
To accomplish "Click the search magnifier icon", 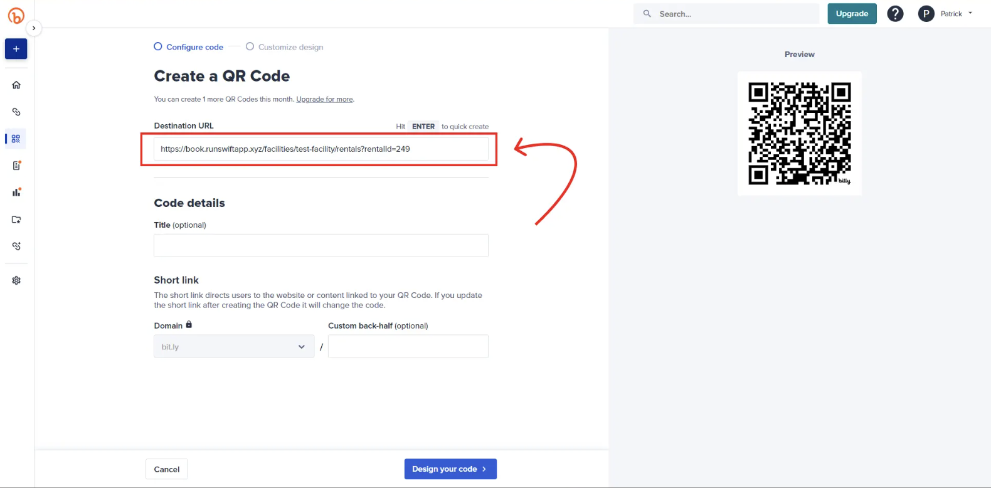I will coord(647,14).
